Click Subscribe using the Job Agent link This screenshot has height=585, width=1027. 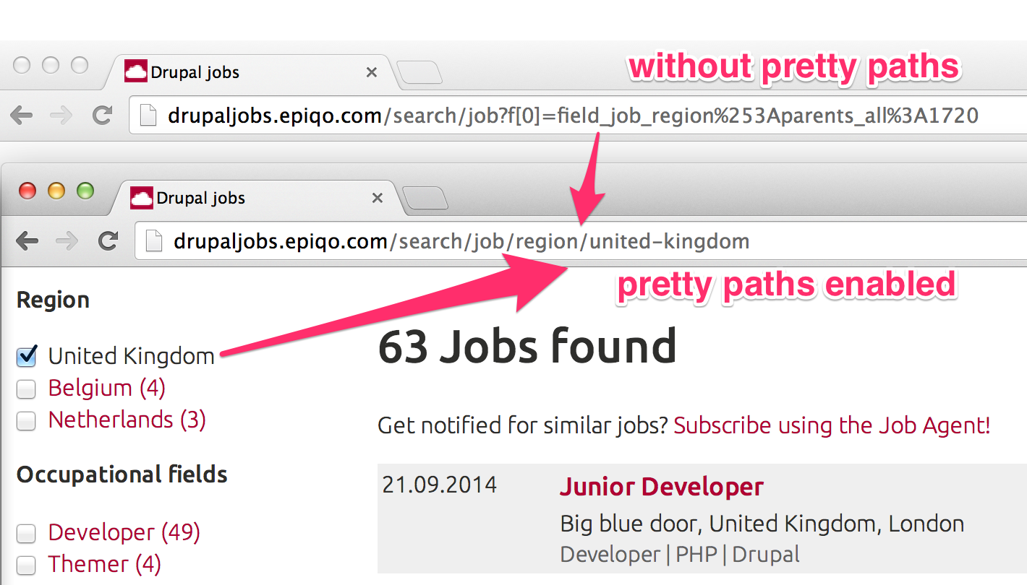(832, 425)
